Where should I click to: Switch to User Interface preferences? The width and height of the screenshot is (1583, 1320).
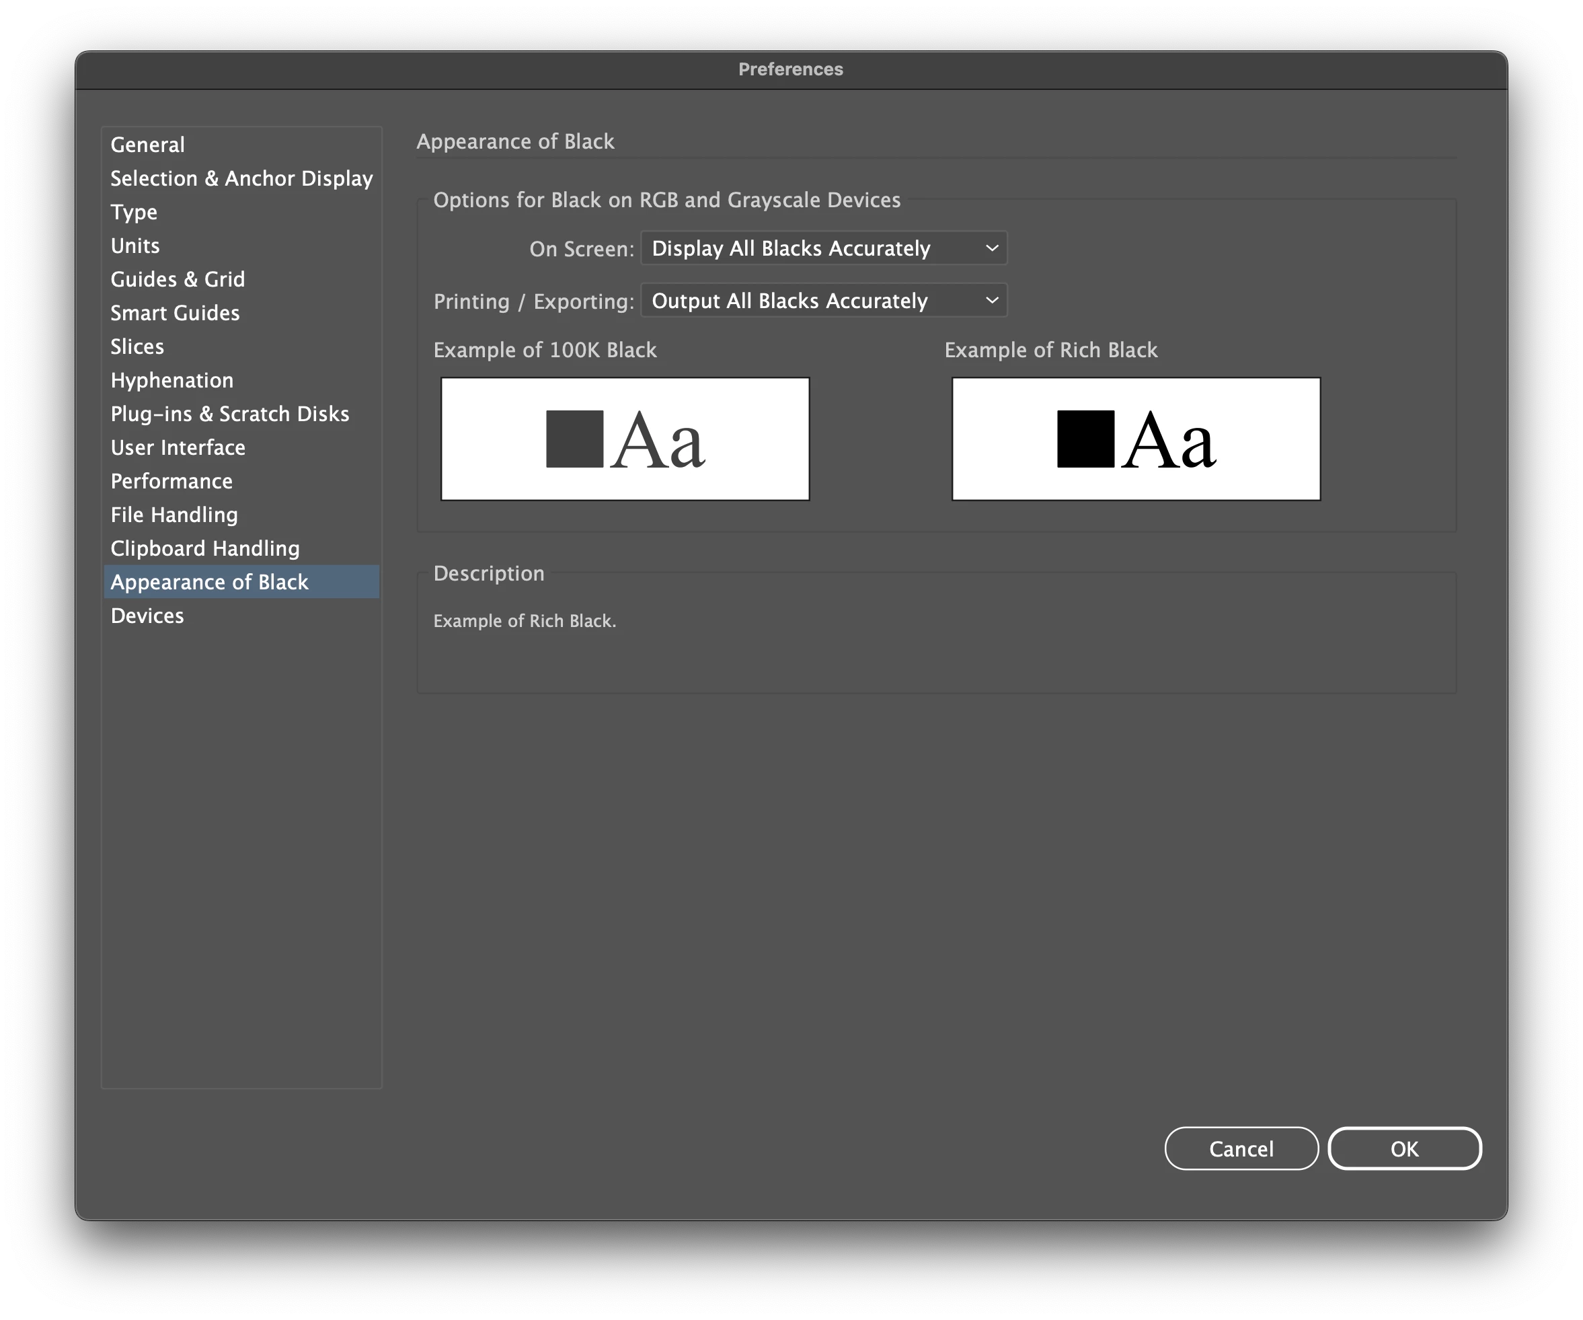[x=178, y=448]
